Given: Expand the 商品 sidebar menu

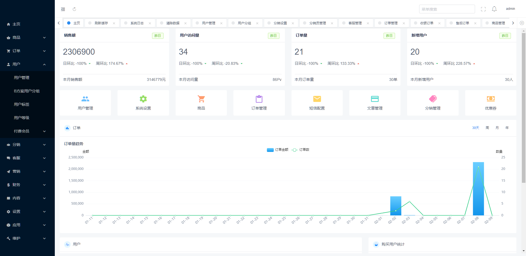Looking at the screenshot, I should (27, 37).
